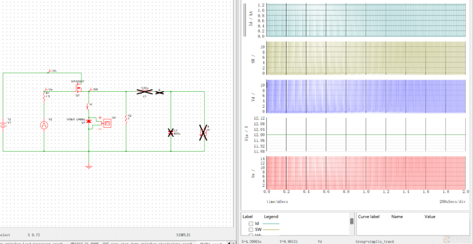The image size is (473, 244).
Task: Select resistor R2 in the schematic
Action: [126, 120]
